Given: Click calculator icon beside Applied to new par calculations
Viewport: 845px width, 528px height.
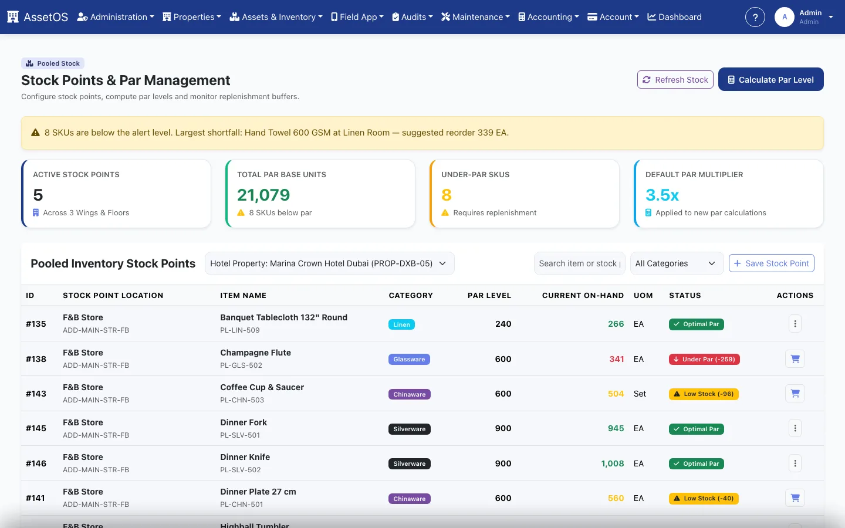Looking at the screenshot, I should (x=648, y=212).
